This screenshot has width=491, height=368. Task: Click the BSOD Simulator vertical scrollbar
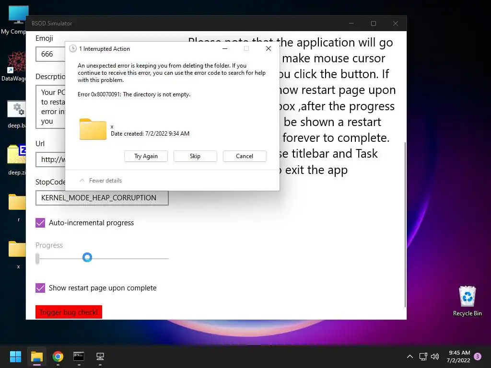pyautogui.click(x=405, y=224)
